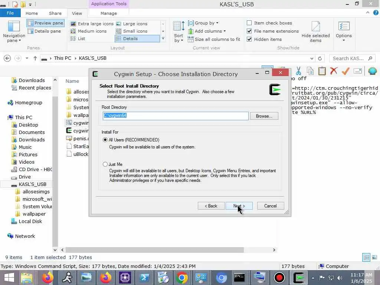Click Size all columns to fit

pos(214,39)
